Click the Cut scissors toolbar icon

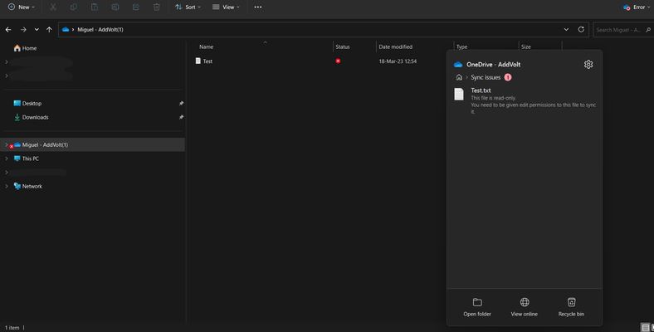[x=53, y=7]
